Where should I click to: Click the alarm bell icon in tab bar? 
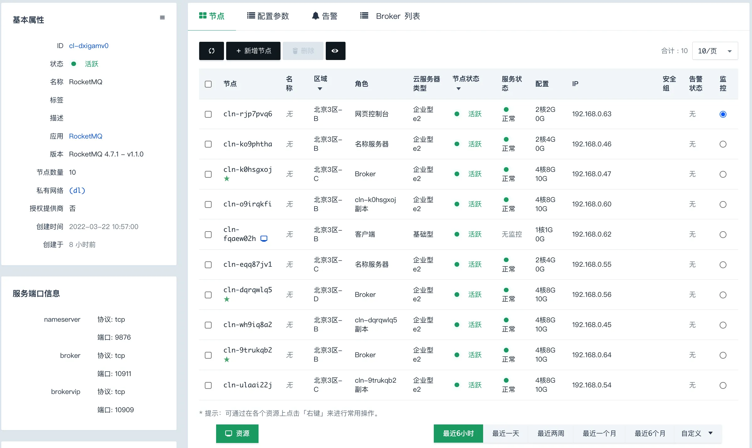pyautogui.click(x=315, y=16)
